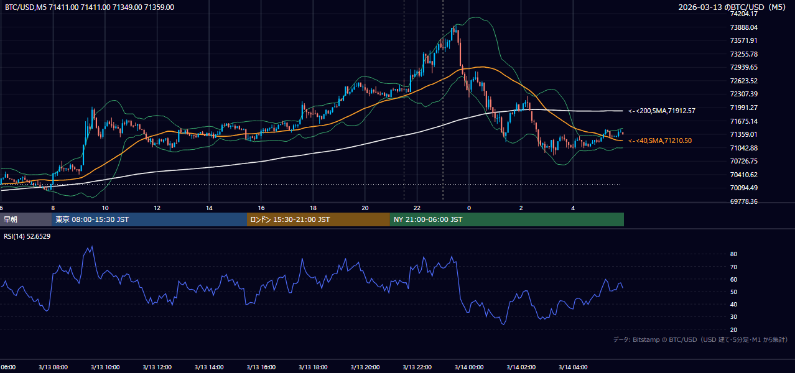795x373 pixels.
Task: Click the 3/13 08:00 date label
Action: (53, 367)
